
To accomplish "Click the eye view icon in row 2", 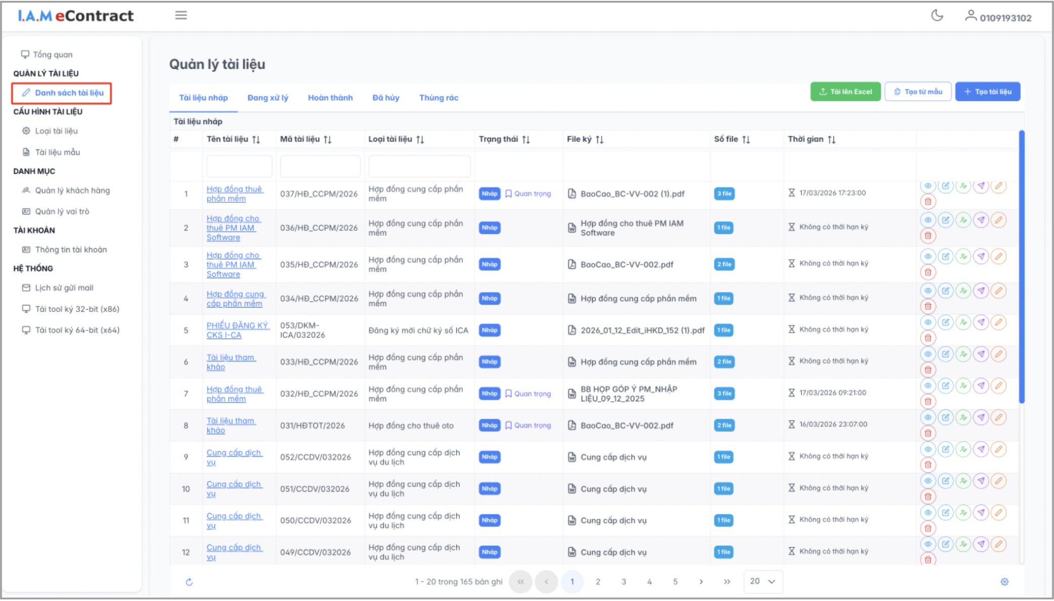I will point(928,220).
